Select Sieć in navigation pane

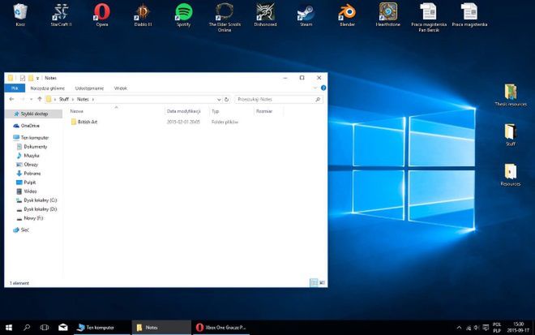tap(24, 230)
